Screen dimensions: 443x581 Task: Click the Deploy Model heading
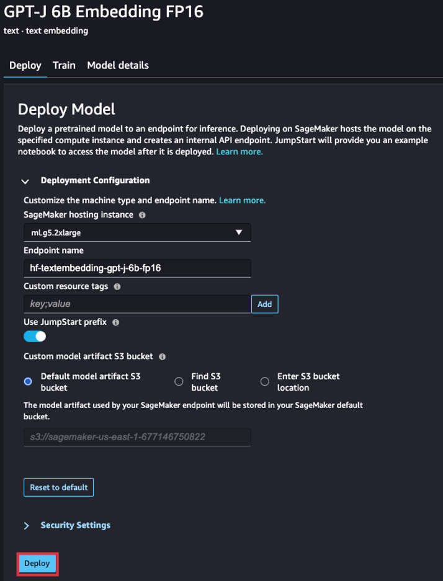(x=67, y=109)
